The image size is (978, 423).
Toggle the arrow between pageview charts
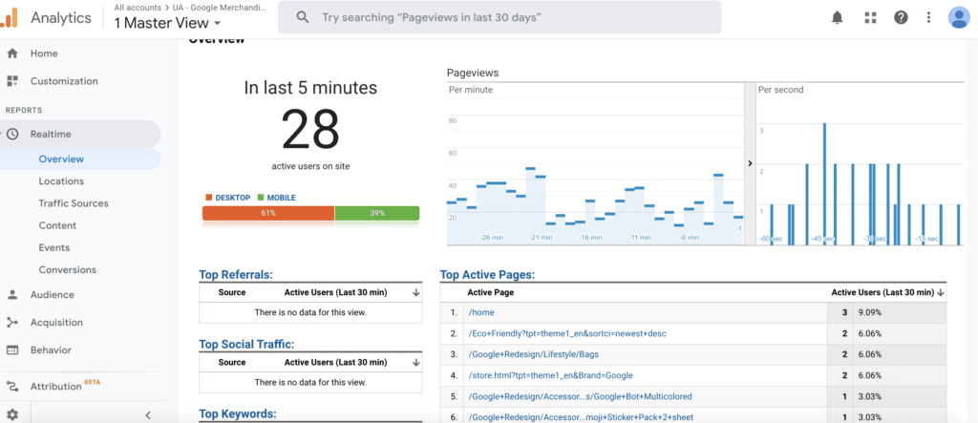point(751,163)
